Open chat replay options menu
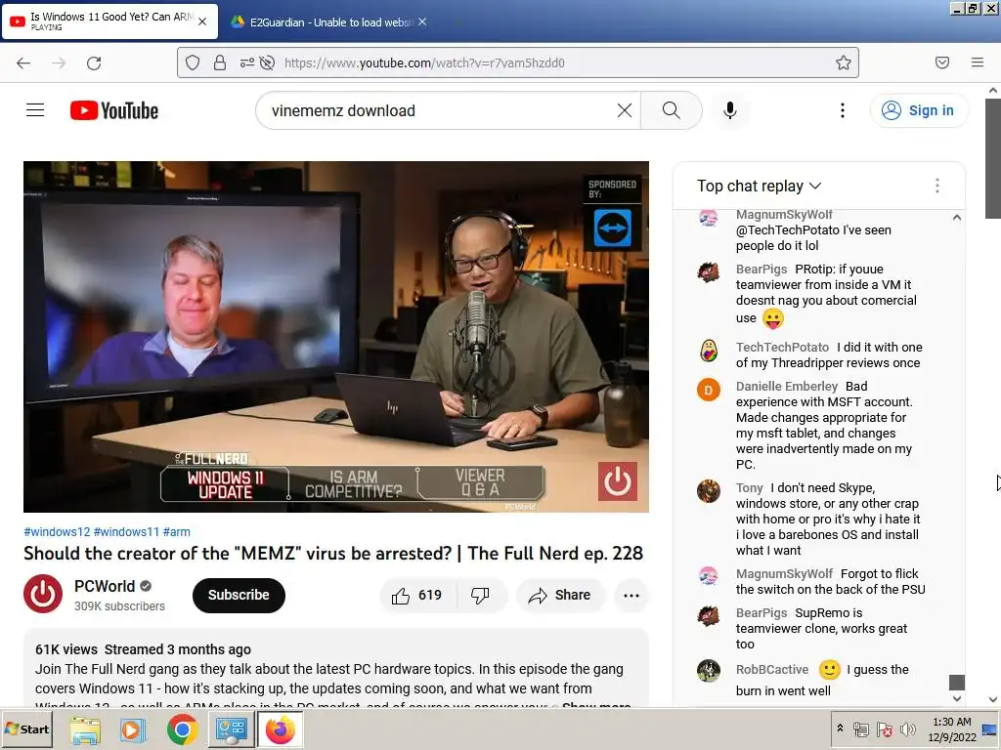Viewport: 1001px width, 750px height. pos(936,186)
